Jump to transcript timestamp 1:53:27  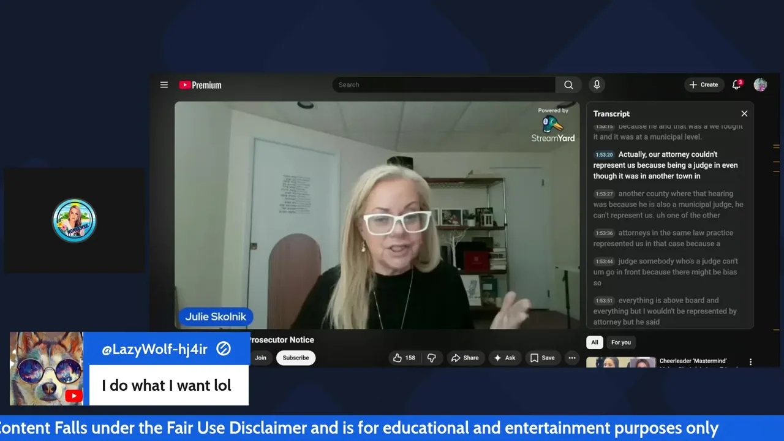pos(604,194)
